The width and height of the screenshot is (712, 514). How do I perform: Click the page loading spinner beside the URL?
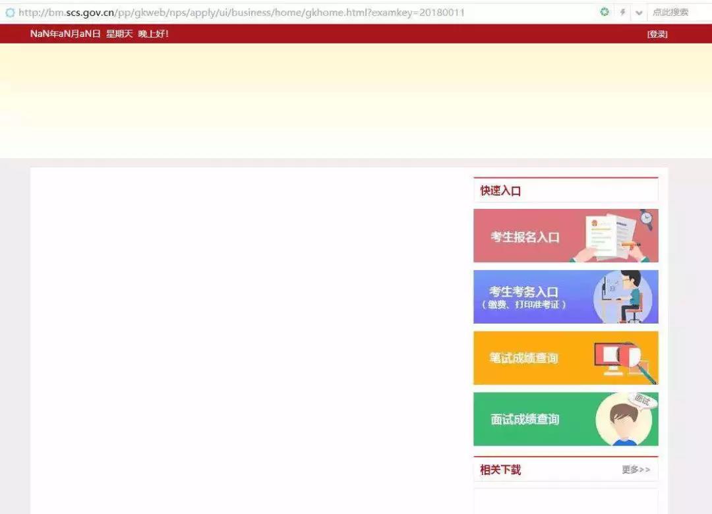coord(10,13)
